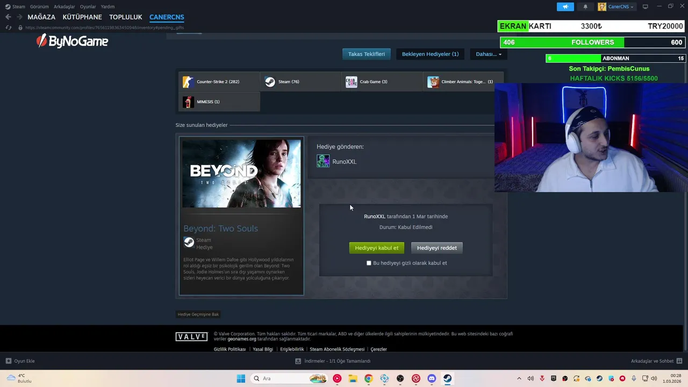Select the Crab Game inventory icon
The width and height of the screenshot is (688, 387).
tap(352, 82)
